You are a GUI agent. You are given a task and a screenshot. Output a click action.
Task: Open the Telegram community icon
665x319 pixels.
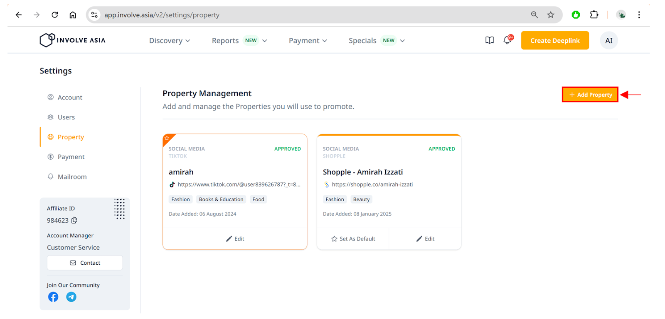71,297
